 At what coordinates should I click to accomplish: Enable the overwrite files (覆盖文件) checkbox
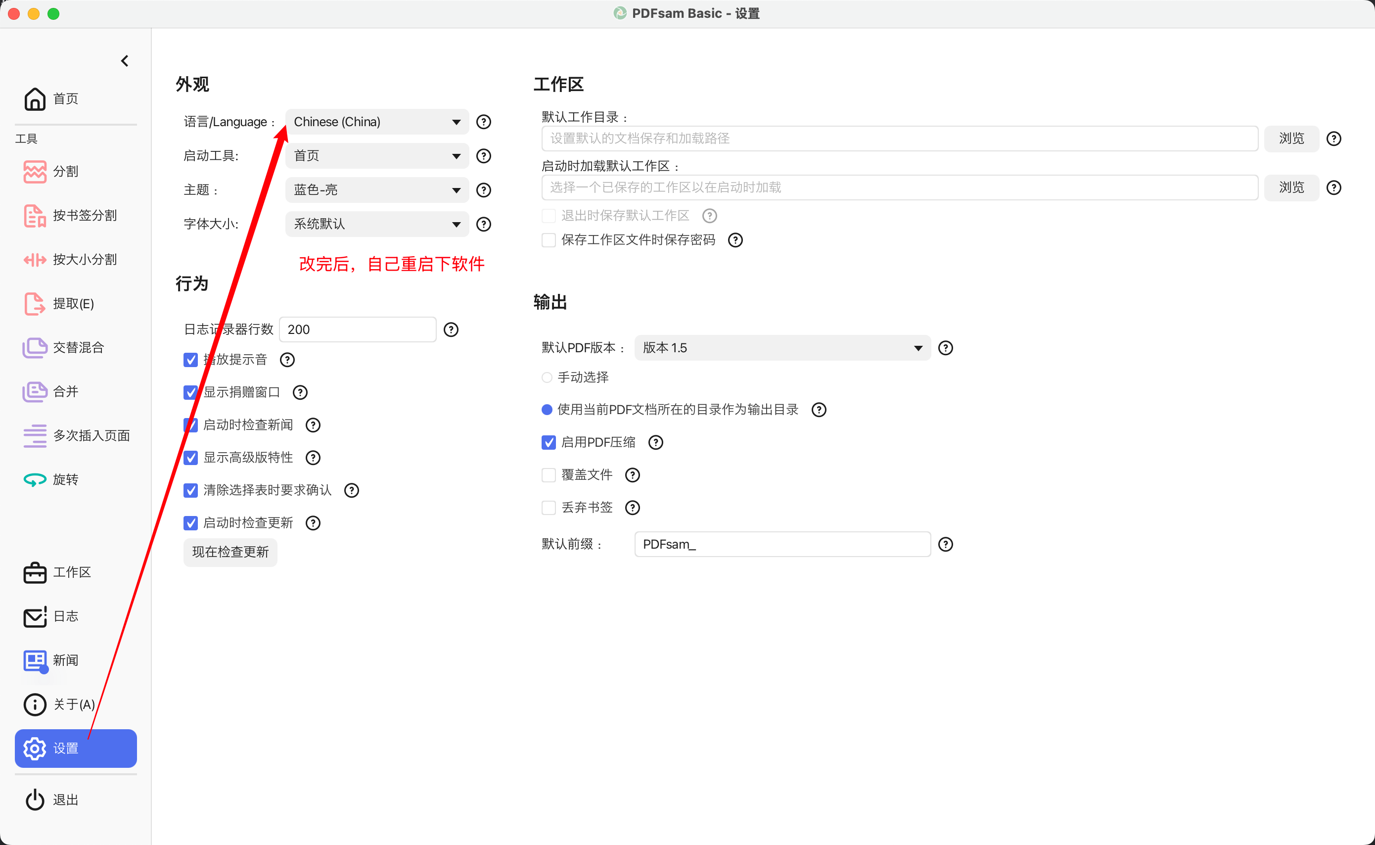548,474
